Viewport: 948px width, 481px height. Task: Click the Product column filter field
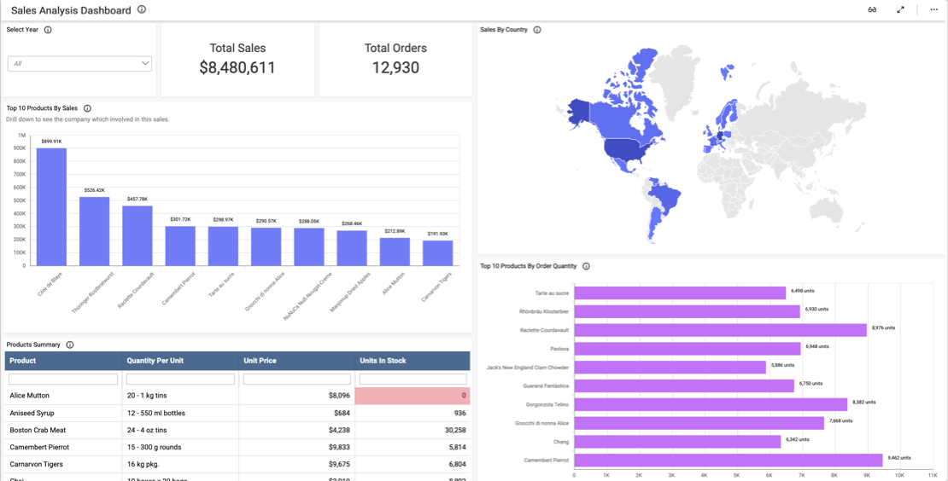(x=63, y=379)
